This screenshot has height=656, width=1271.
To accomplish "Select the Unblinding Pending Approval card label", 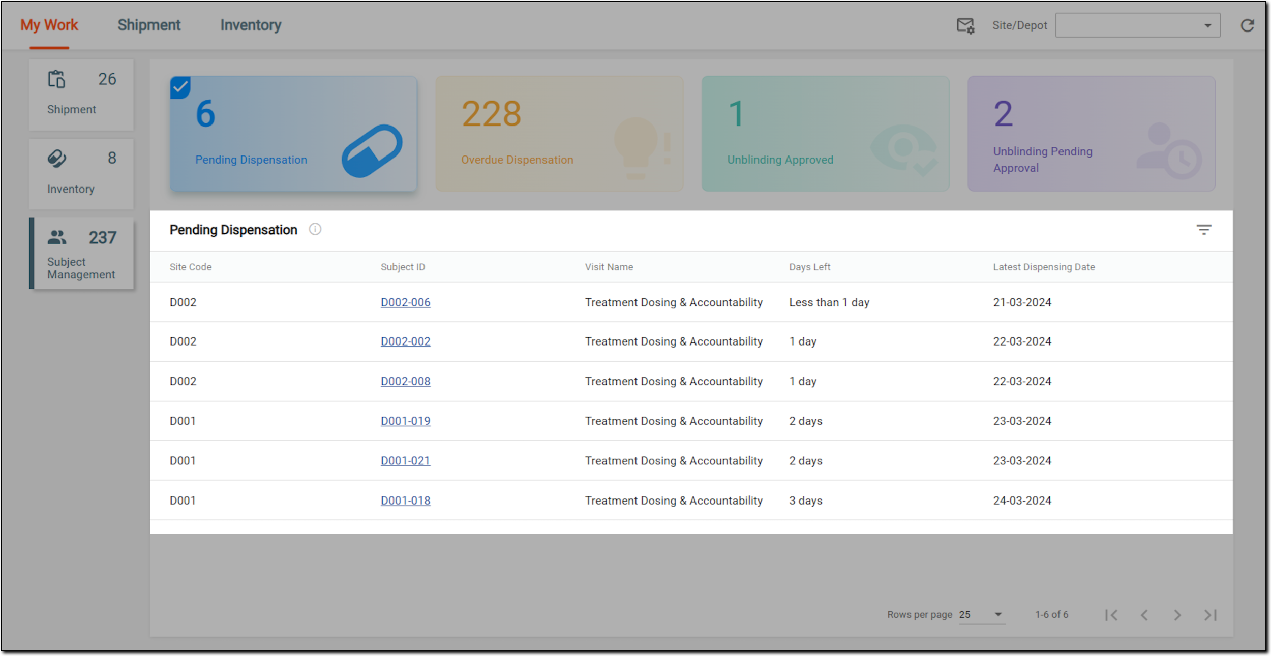I will coord(1043,160).
